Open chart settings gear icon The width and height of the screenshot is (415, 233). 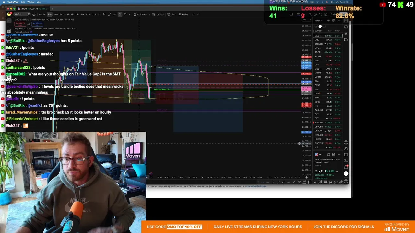click(x=315, y=14)
